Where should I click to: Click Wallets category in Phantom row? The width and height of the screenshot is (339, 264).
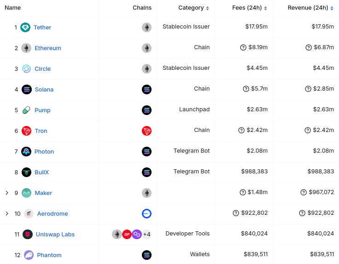[200, 254]
